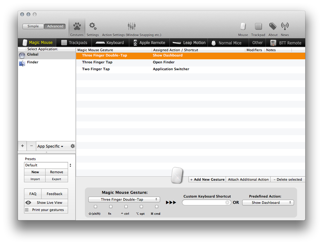Open Action Settings sliders icon
The image size is (323, 245).
pos(131,26)
